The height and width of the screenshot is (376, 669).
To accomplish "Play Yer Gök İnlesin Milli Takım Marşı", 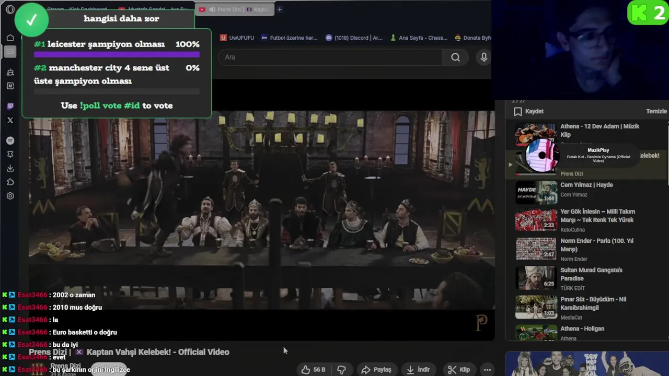I will pyautogui.click(x=597, y=216).
